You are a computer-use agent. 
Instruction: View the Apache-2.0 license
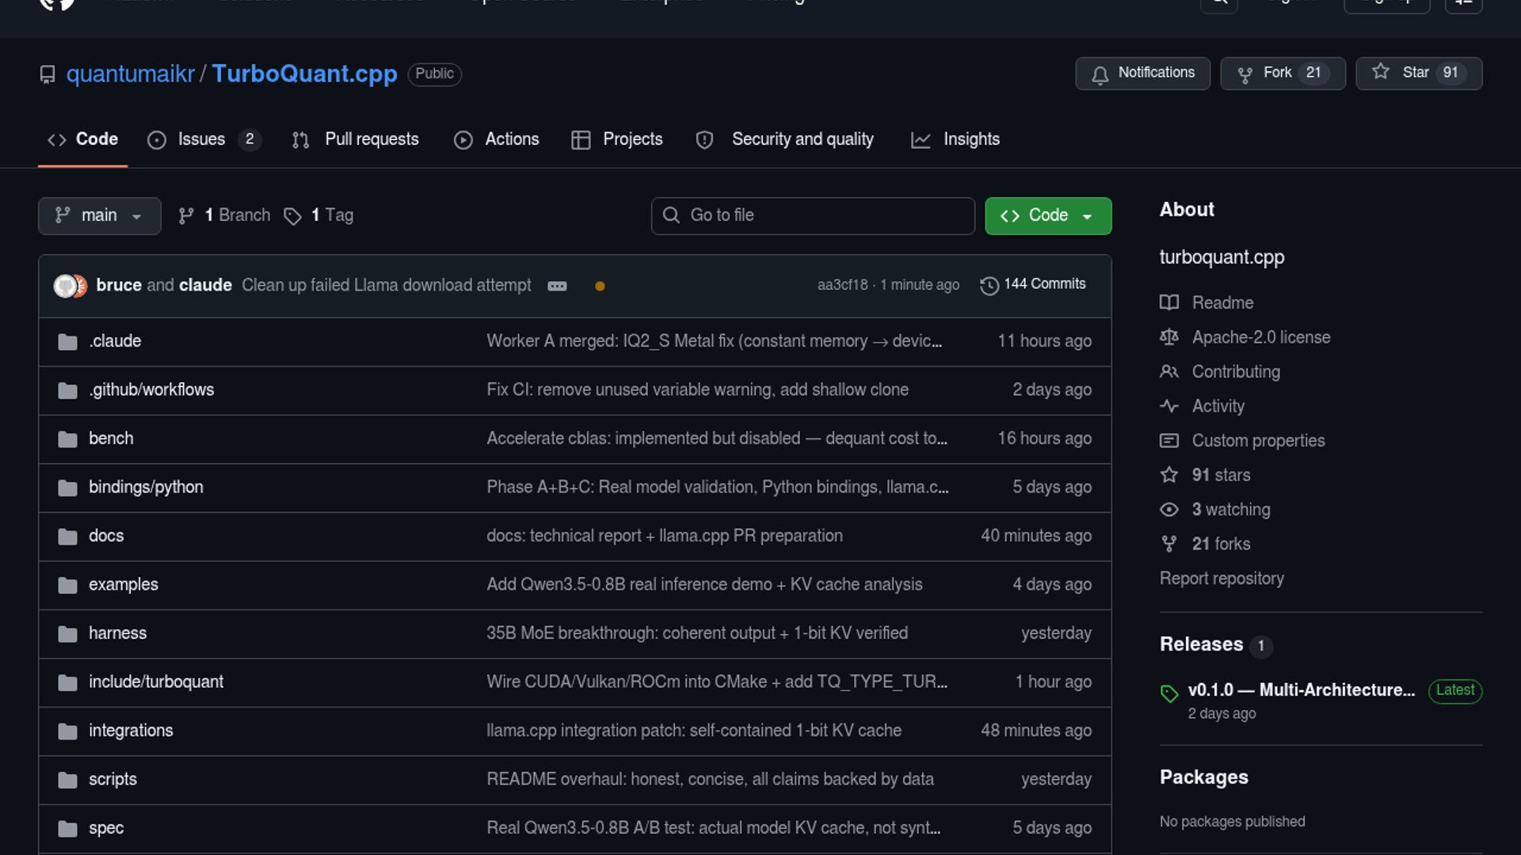click(x=1260, y=337)
